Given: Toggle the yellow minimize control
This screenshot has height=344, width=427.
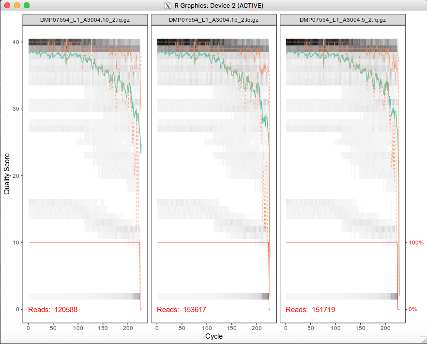Looking at the screenshot, I should pyautogui.click(x=18, y=6).
